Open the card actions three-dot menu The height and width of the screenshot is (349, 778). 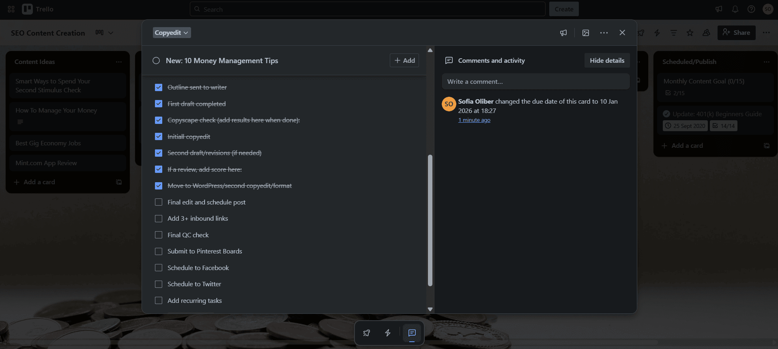point(604,33)
